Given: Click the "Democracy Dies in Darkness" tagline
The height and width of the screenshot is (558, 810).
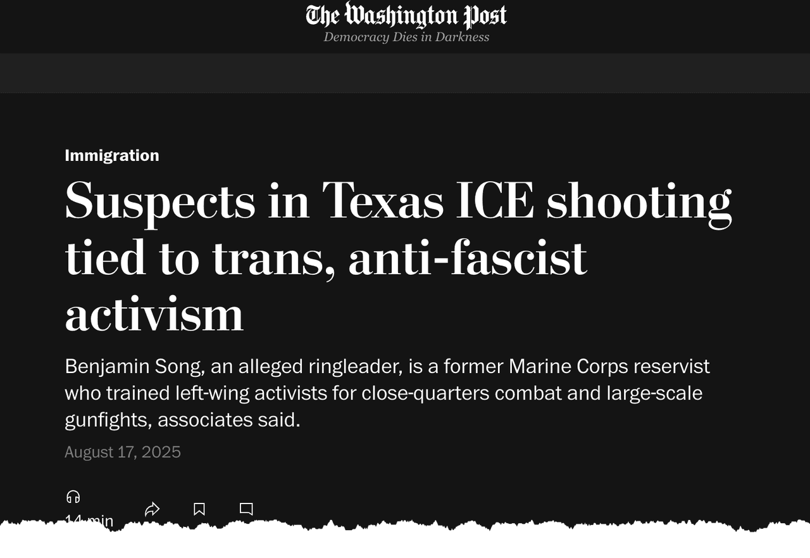Looking at the screenshot, I should click(x=406, y=37).
